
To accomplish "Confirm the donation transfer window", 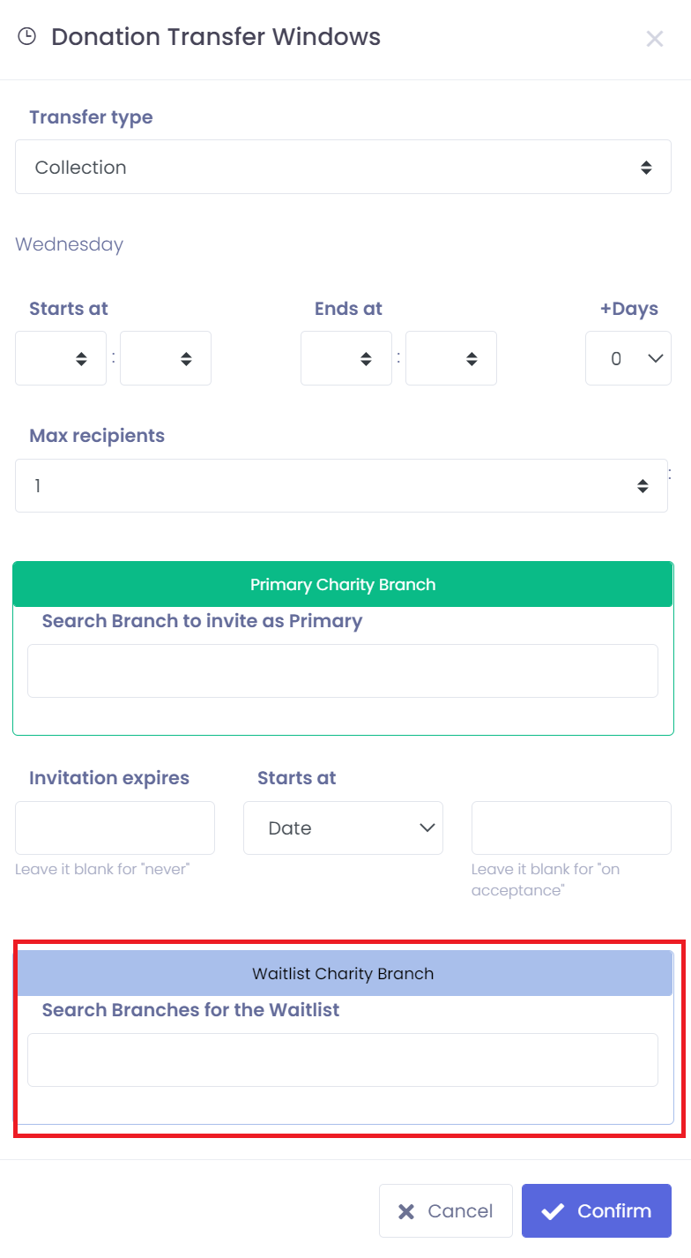I will [x=597, y=1211].
